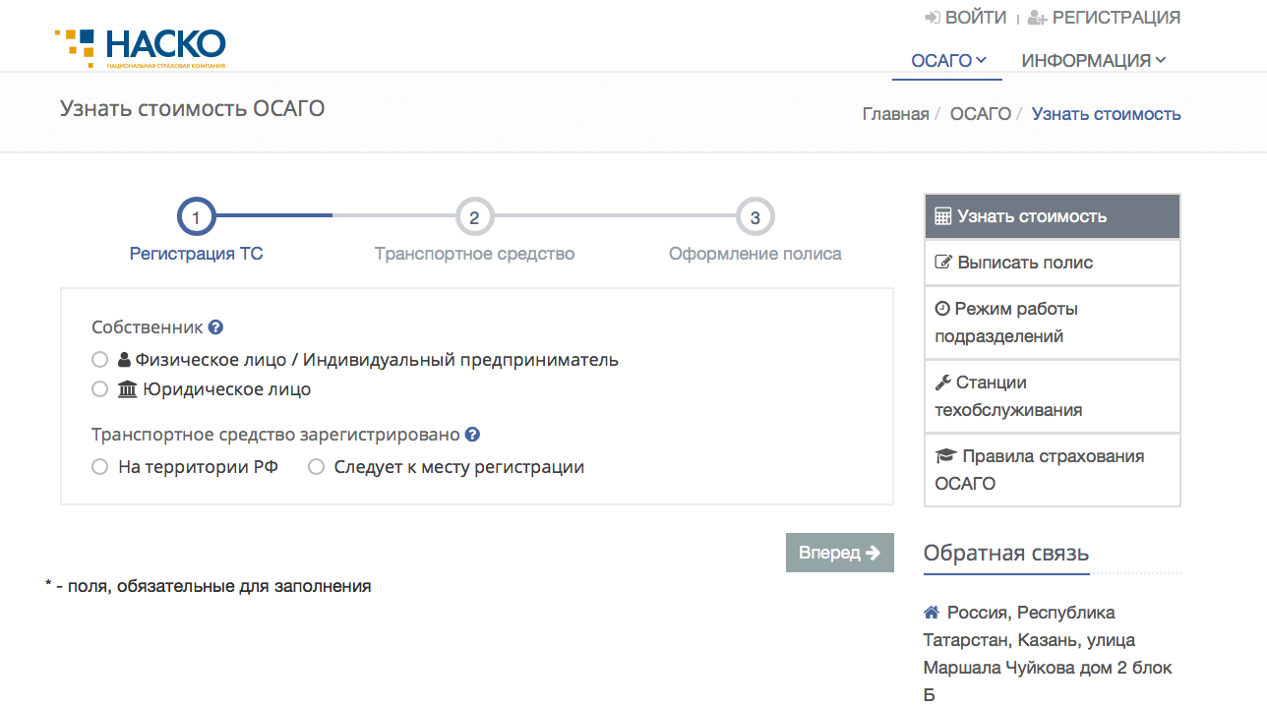This screenshot has width=1267, height=708.
Task: Click step 2 circle Транспортное средство
Action: 475,217
